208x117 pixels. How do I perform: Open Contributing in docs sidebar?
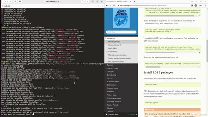click(111, 75)
